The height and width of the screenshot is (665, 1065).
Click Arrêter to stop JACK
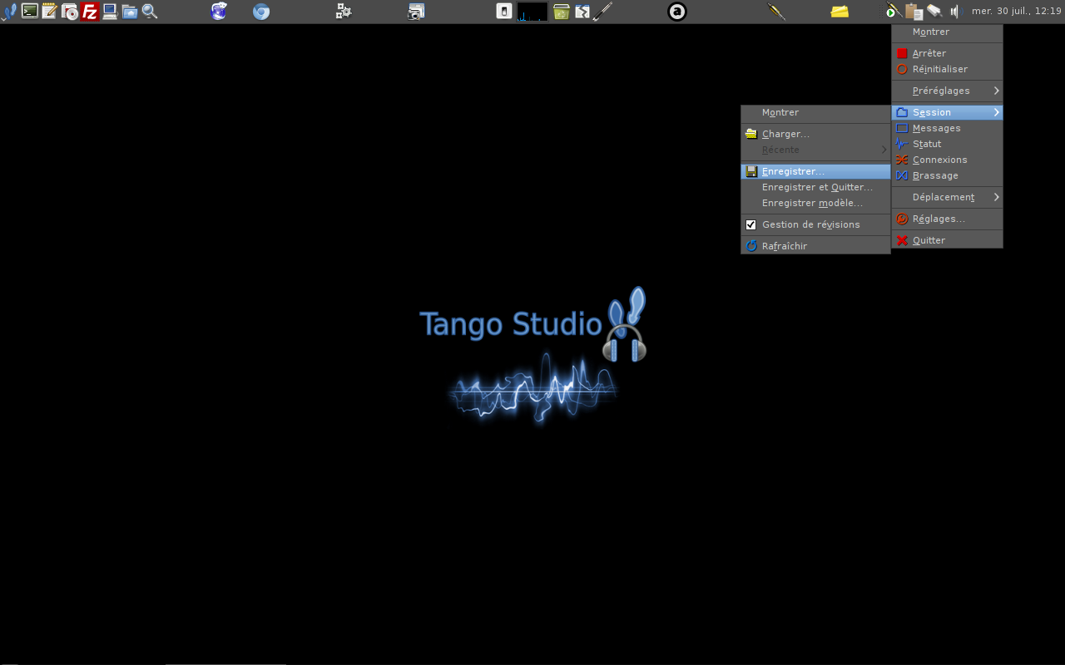929,53
